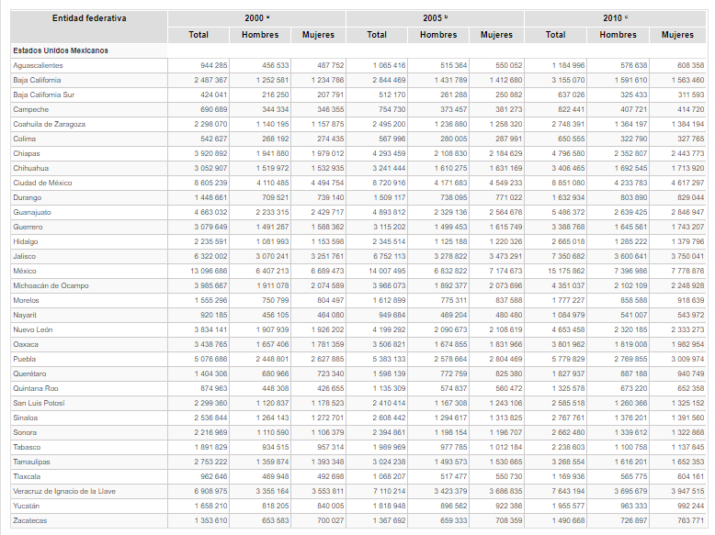Viewport: 715px width, 535px height.
Task: Select the Ciudad de México row label
Action: 43,184
